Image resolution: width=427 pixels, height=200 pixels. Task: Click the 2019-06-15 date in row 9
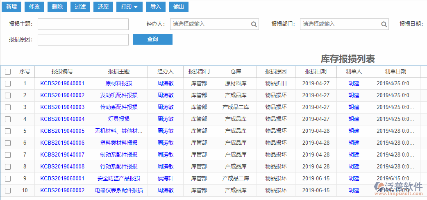pos(316,178)
